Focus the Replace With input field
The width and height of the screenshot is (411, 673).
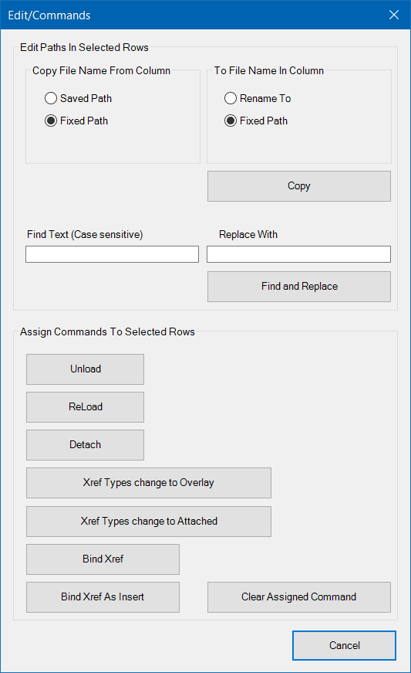[299, 254]
